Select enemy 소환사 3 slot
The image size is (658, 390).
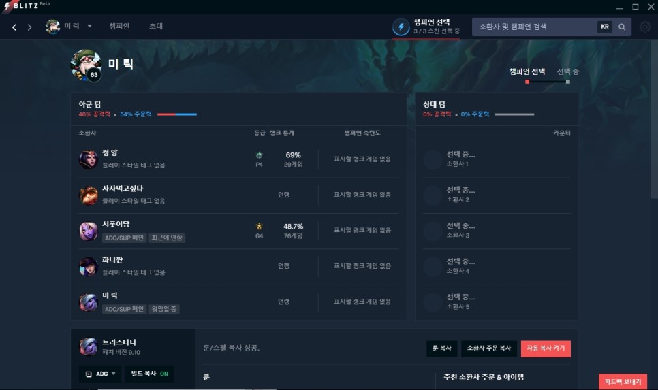(x=497, y=231)
